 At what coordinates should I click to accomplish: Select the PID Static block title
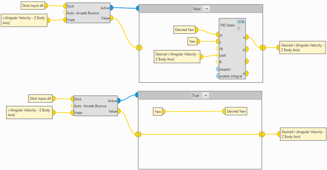click(228, 25)
